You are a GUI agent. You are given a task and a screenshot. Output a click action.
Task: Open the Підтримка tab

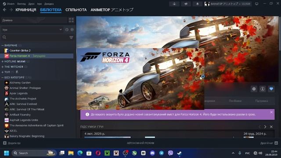pos(262,101)
